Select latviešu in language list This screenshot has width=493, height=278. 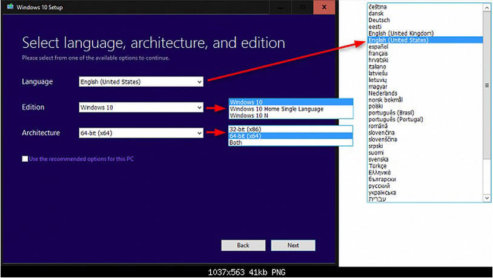pyautogui.click(x=425, y=73)
